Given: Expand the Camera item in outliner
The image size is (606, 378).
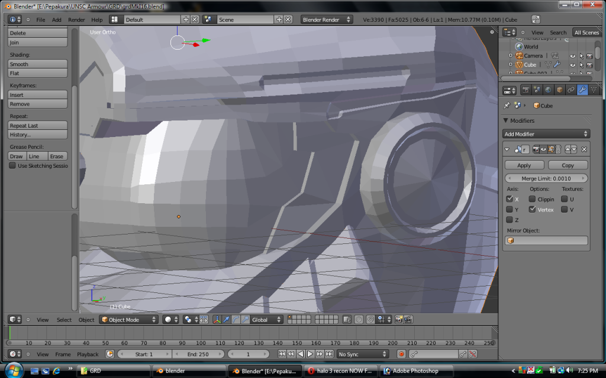Looking at the screenshot, I should (511, 56).
